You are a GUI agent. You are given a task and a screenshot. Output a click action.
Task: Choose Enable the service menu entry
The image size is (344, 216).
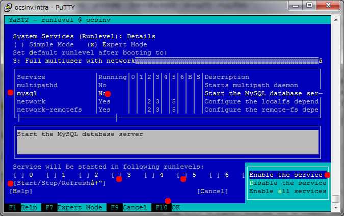click(x=287, y=175)
